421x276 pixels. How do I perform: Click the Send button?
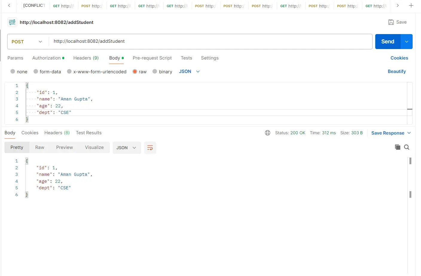click(387, 42)
